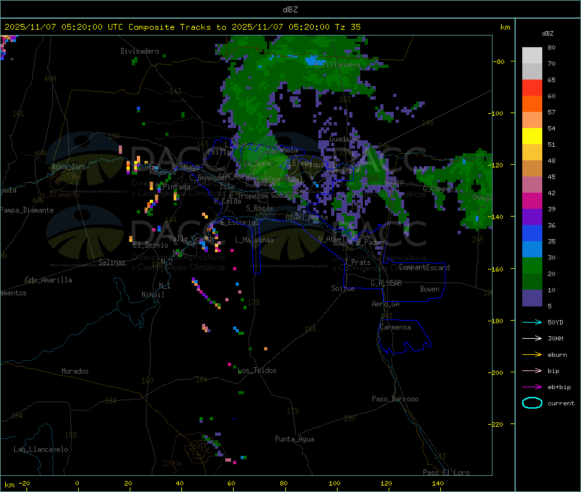The width and height of the screenshot is (581, 492).
Task: Click the 'CompantEscard' map label
Action: (424, 267)
